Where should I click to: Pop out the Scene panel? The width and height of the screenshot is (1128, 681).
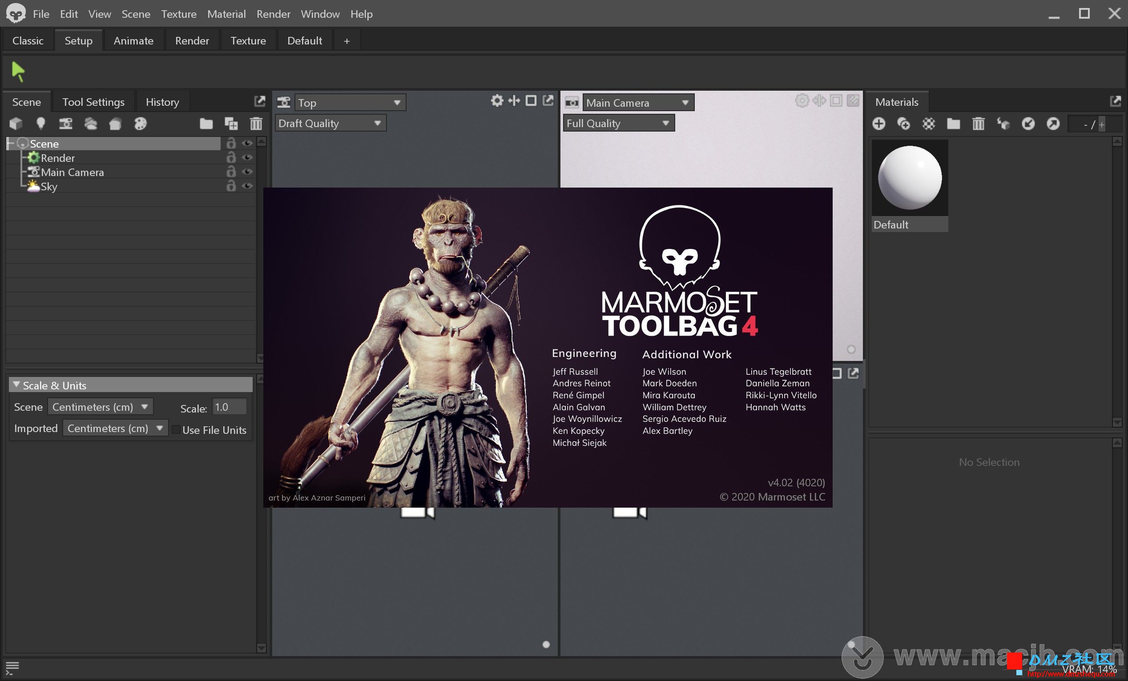click(x=260, y=101)
